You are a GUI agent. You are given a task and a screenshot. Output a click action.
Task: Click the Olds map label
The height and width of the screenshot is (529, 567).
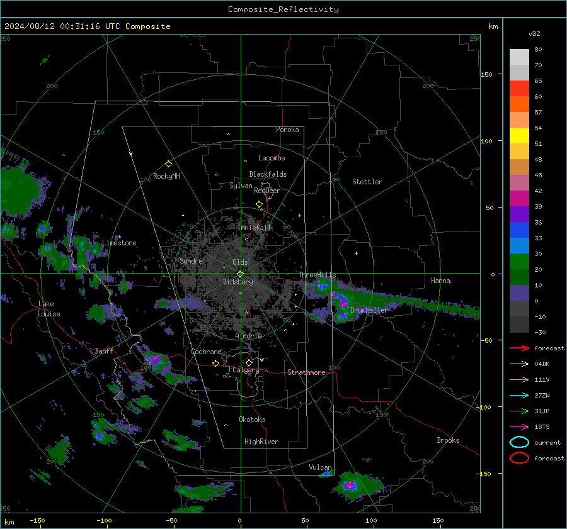pos(240,262)
